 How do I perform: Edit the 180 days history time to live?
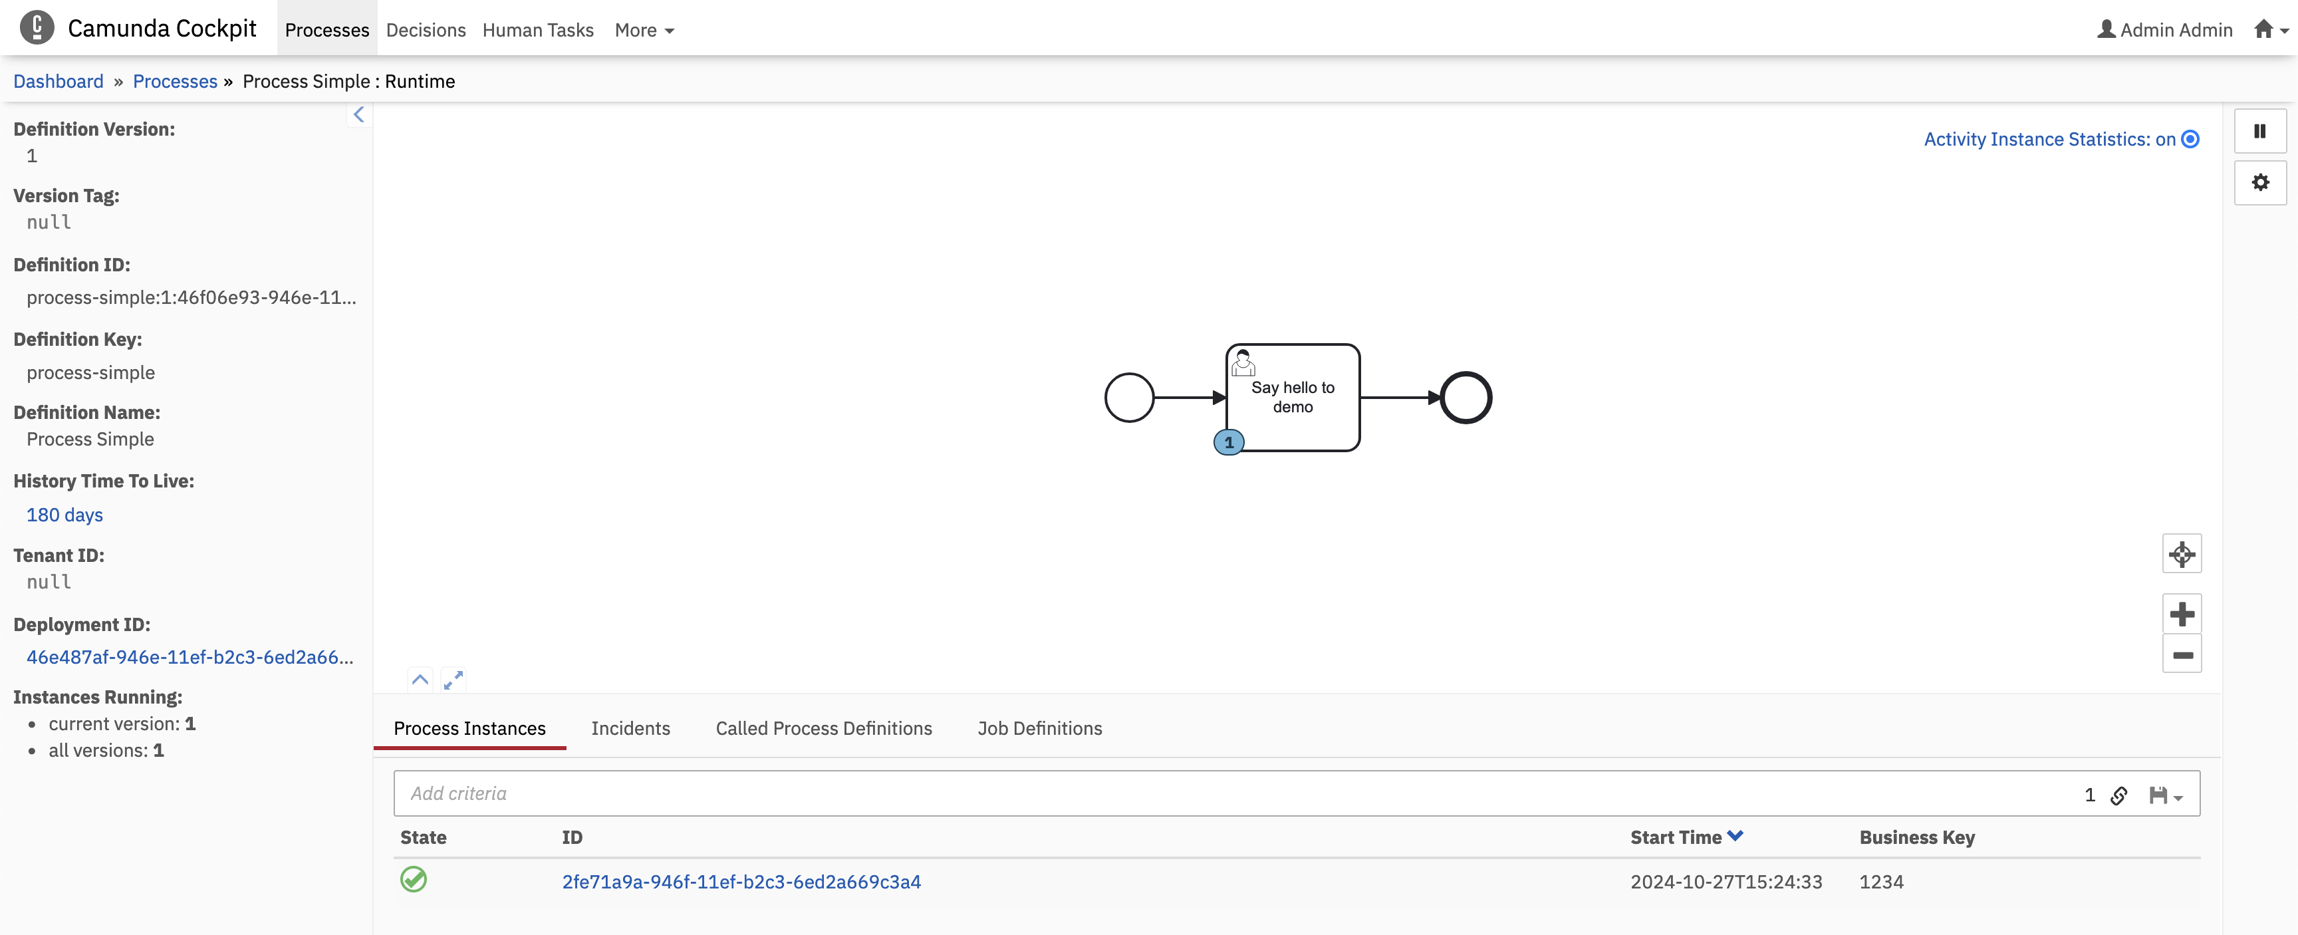point(64,515)
